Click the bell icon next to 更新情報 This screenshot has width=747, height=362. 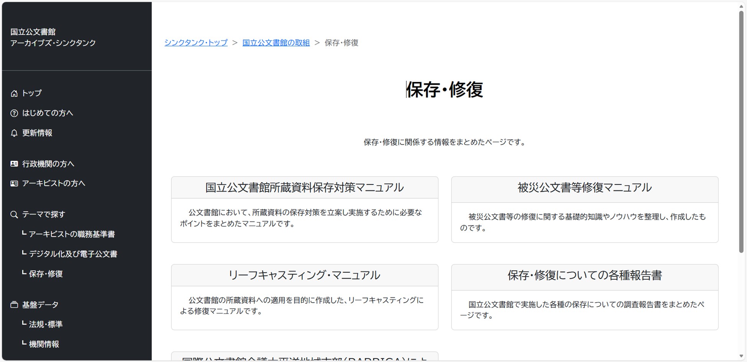click(14, 133)
